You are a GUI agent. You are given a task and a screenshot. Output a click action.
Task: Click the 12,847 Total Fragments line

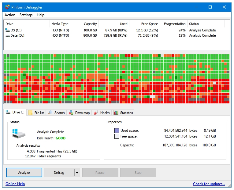coord(43,156)
